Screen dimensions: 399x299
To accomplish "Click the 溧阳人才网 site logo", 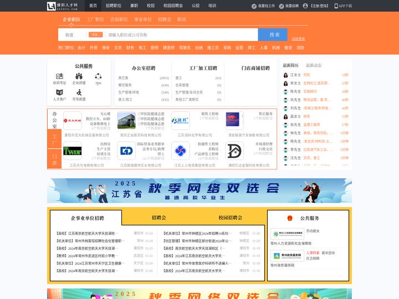I will click(x=62, y=6).
